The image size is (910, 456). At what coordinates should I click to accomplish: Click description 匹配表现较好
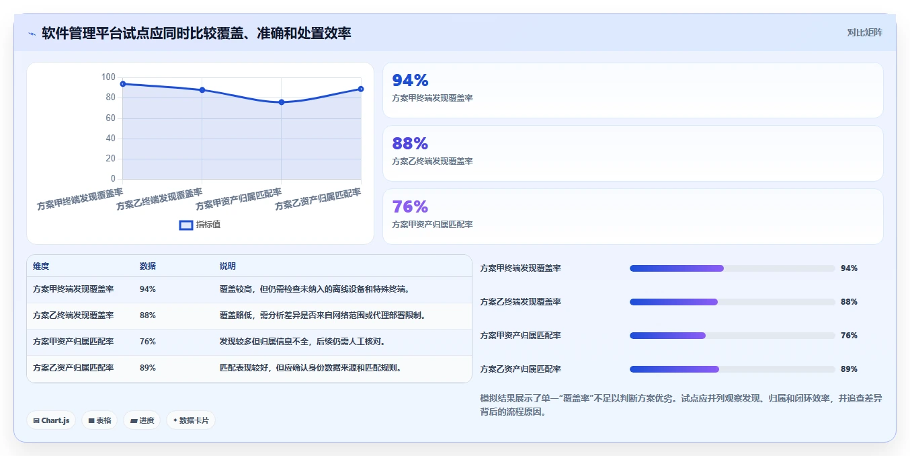311,368
